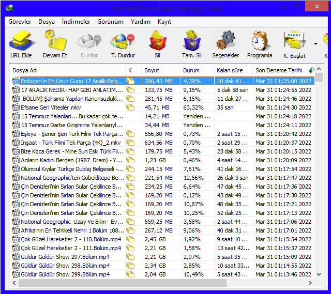Sort by the Durum column header

click(x=197, y=70)
